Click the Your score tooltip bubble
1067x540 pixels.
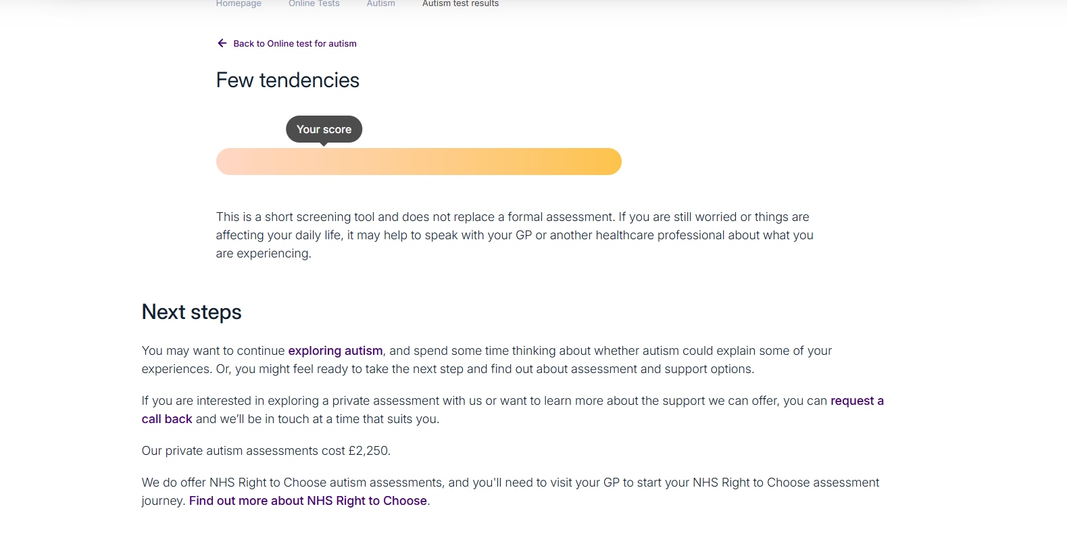[x=324, y=129]
